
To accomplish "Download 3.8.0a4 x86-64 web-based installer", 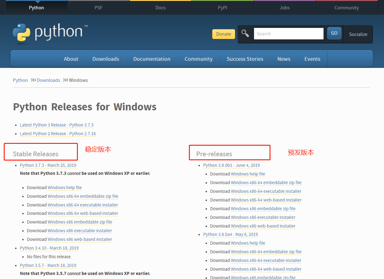I will click(266, 269).
